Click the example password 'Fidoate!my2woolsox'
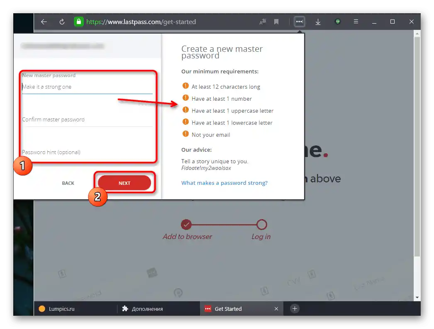The width and height of the screenshot is (434, 329). pos(206,168)
